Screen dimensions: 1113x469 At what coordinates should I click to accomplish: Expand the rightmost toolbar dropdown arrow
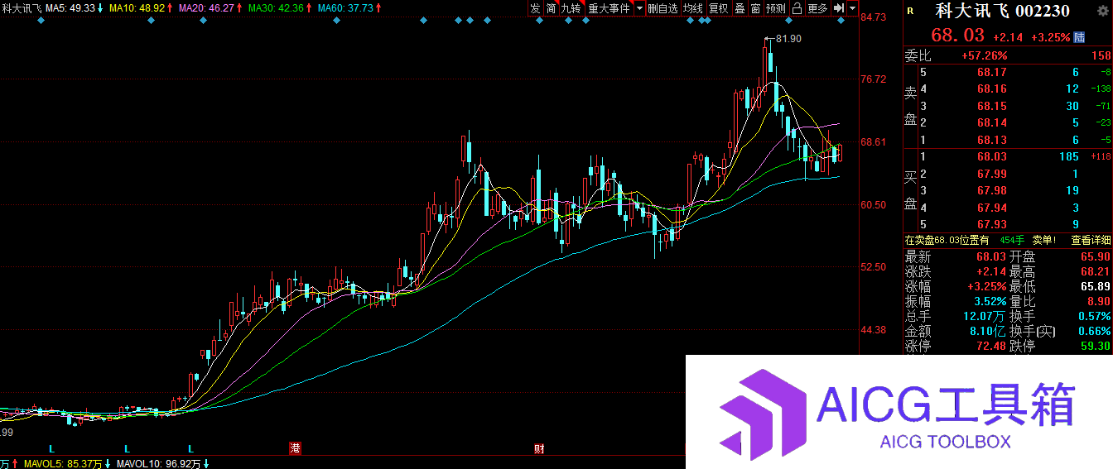click(x=852, y=8)
